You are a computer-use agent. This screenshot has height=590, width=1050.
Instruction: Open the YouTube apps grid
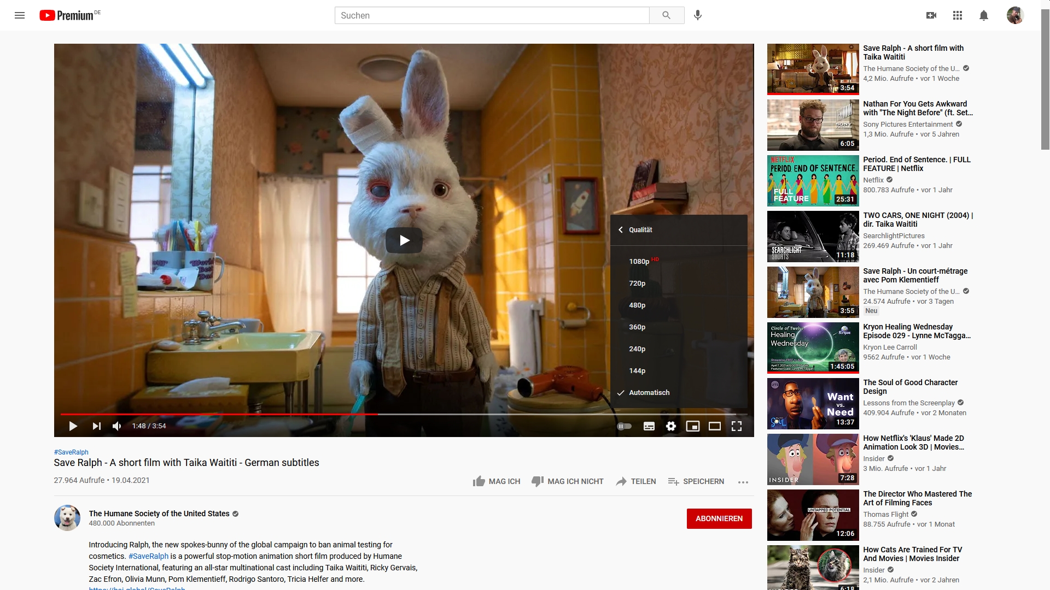957,15
